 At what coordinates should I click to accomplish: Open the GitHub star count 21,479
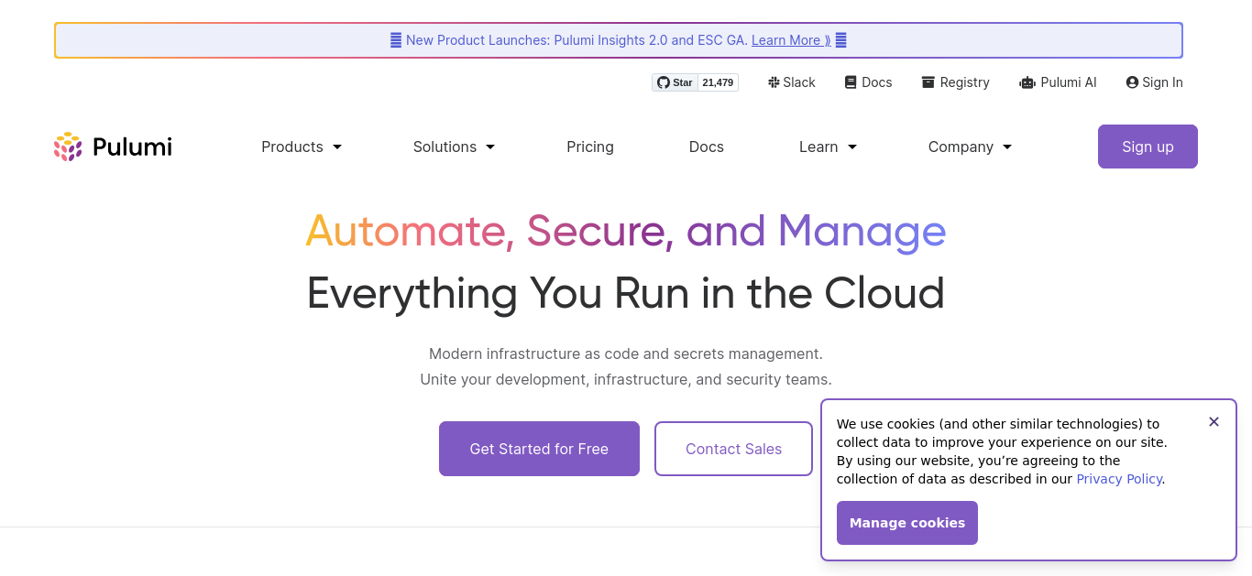coord(719,82)
